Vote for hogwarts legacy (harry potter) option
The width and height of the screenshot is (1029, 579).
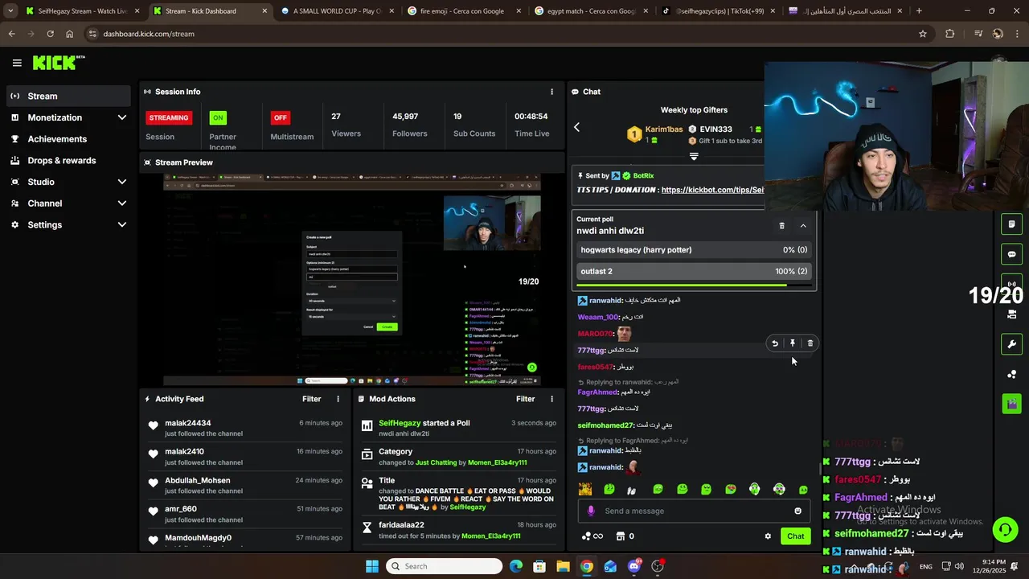[x=694, y=250]
